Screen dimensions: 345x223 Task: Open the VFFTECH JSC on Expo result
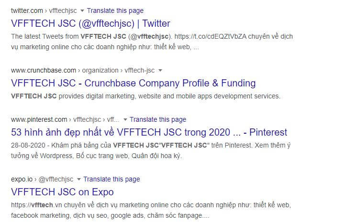tap(62, 192)
